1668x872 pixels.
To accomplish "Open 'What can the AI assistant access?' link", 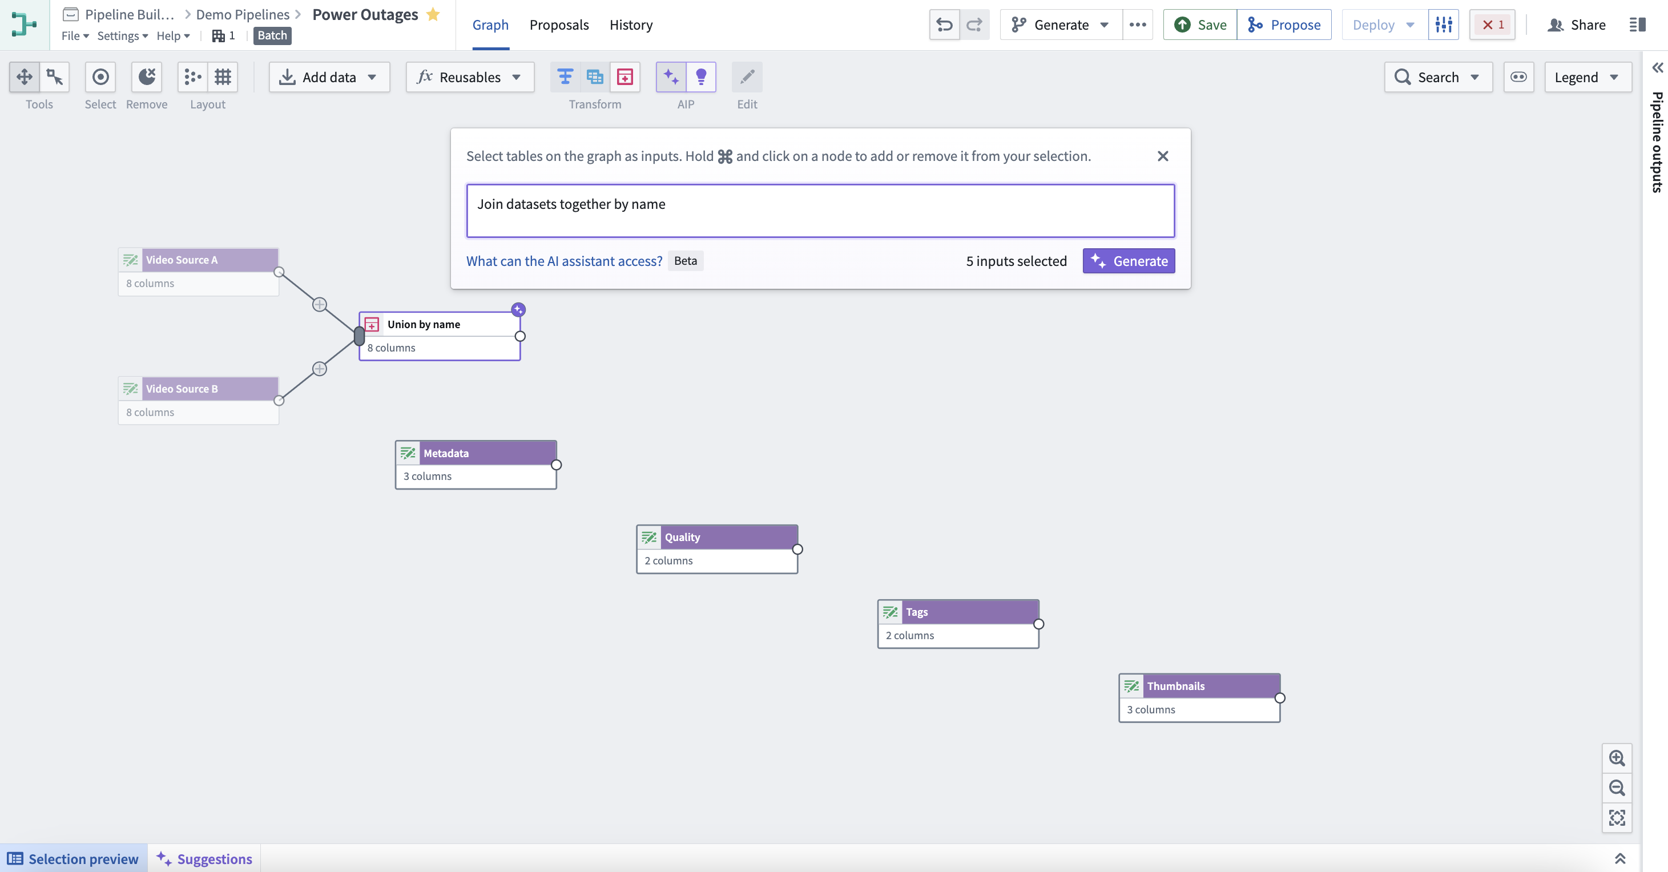I will 564,261.
